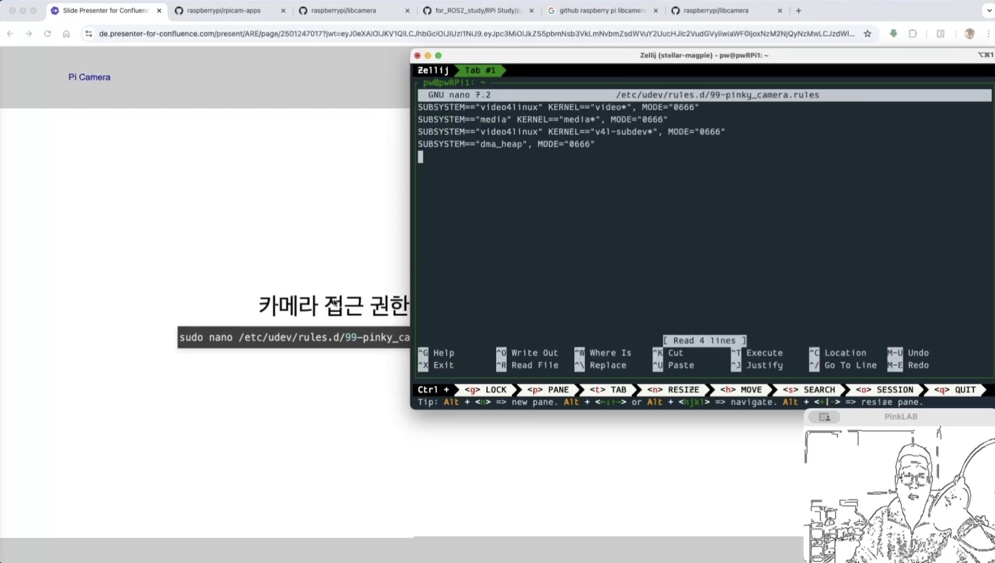
Task: Click the address bar URL field
Action: [475, 34]
